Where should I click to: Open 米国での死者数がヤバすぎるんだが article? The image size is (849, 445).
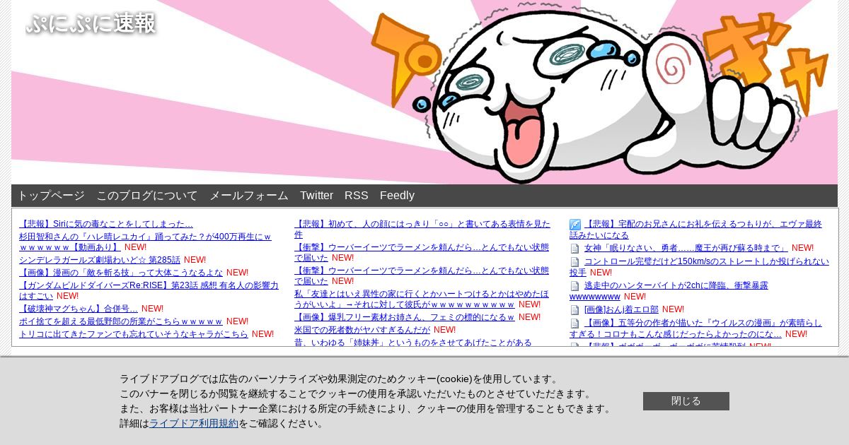coord(362,330)
